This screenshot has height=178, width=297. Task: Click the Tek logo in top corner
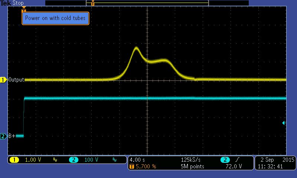click(6, 3)
